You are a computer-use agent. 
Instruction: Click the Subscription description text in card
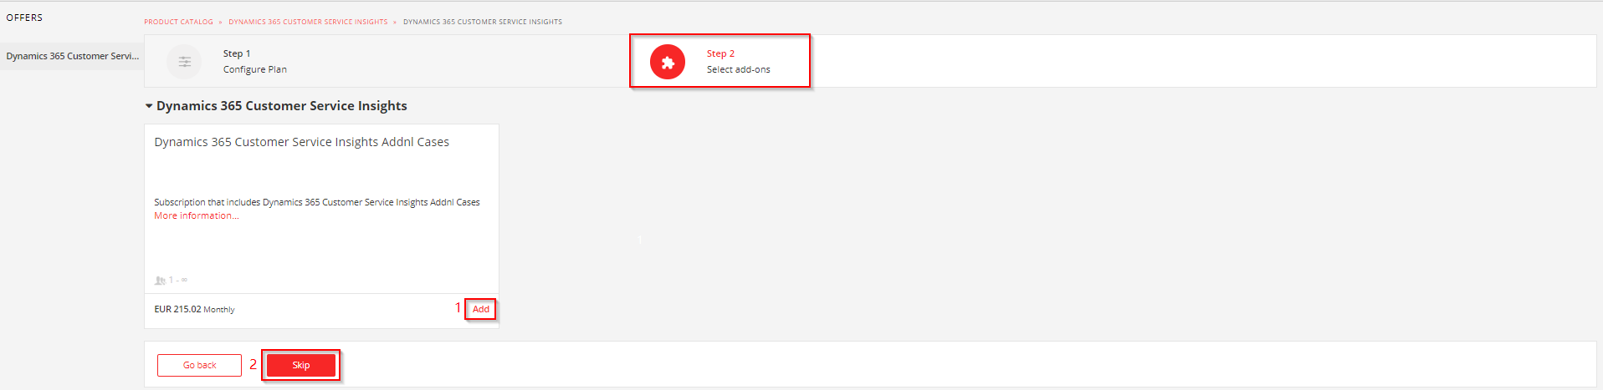point(317,202)
